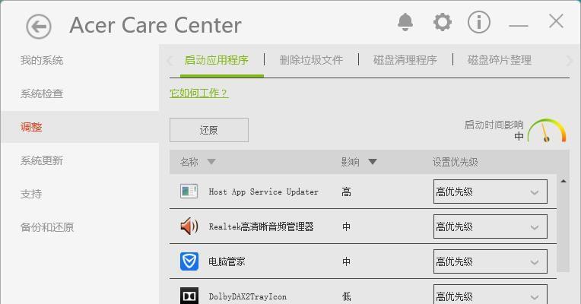Click the 名称 column header text
Viewport: 581px width, 304px height.
click(189, 162)
